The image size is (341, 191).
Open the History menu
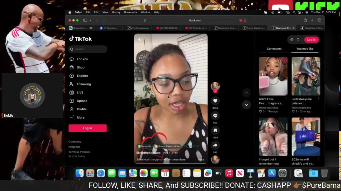116,12
